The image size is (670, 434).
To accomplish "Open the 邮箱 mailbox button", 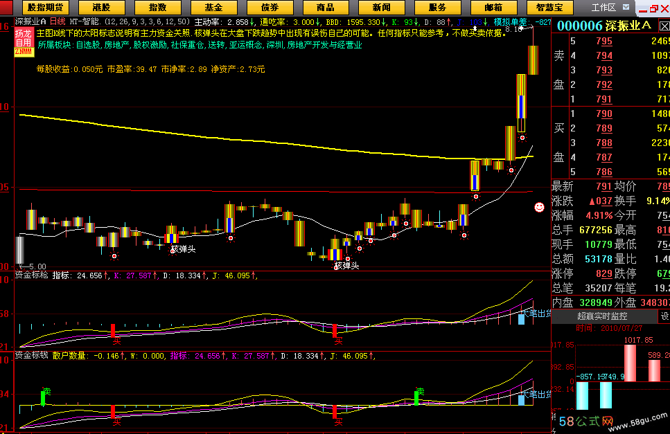I will pos(493,7).
